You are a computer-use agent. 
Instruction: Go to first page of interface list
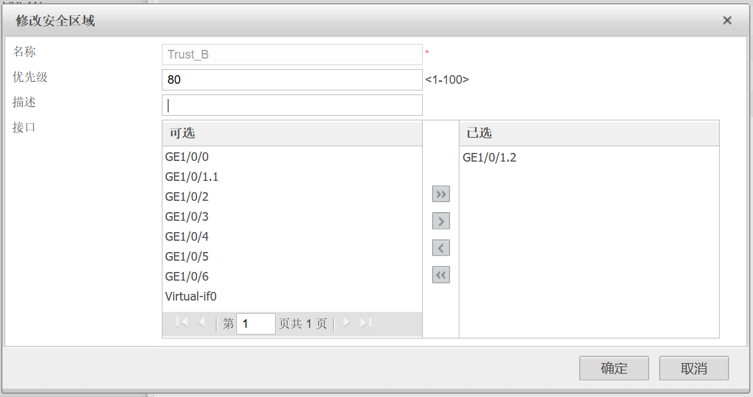click(182, 323)
